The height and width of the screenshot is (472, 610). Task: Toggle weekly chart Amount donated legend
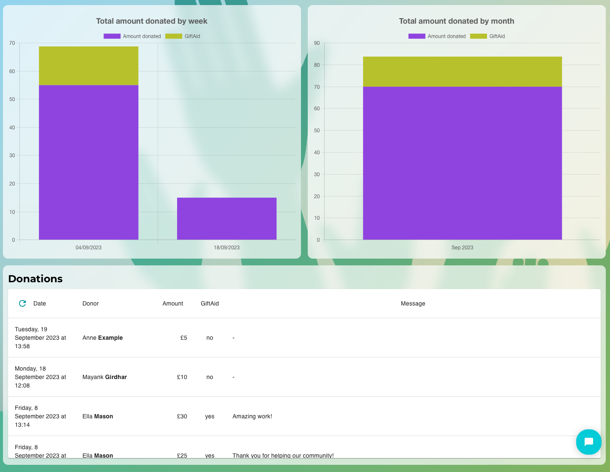(x=132, y=36)
